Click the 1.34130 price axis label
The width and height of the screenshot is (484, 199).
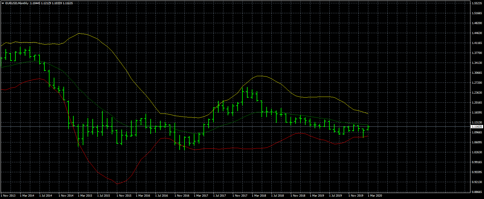(x=477, y=63)
